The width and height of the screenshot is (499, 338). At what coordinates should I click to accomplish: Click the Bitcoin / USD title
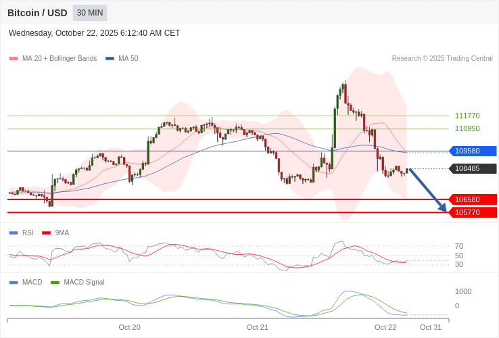tap(37, 13)
